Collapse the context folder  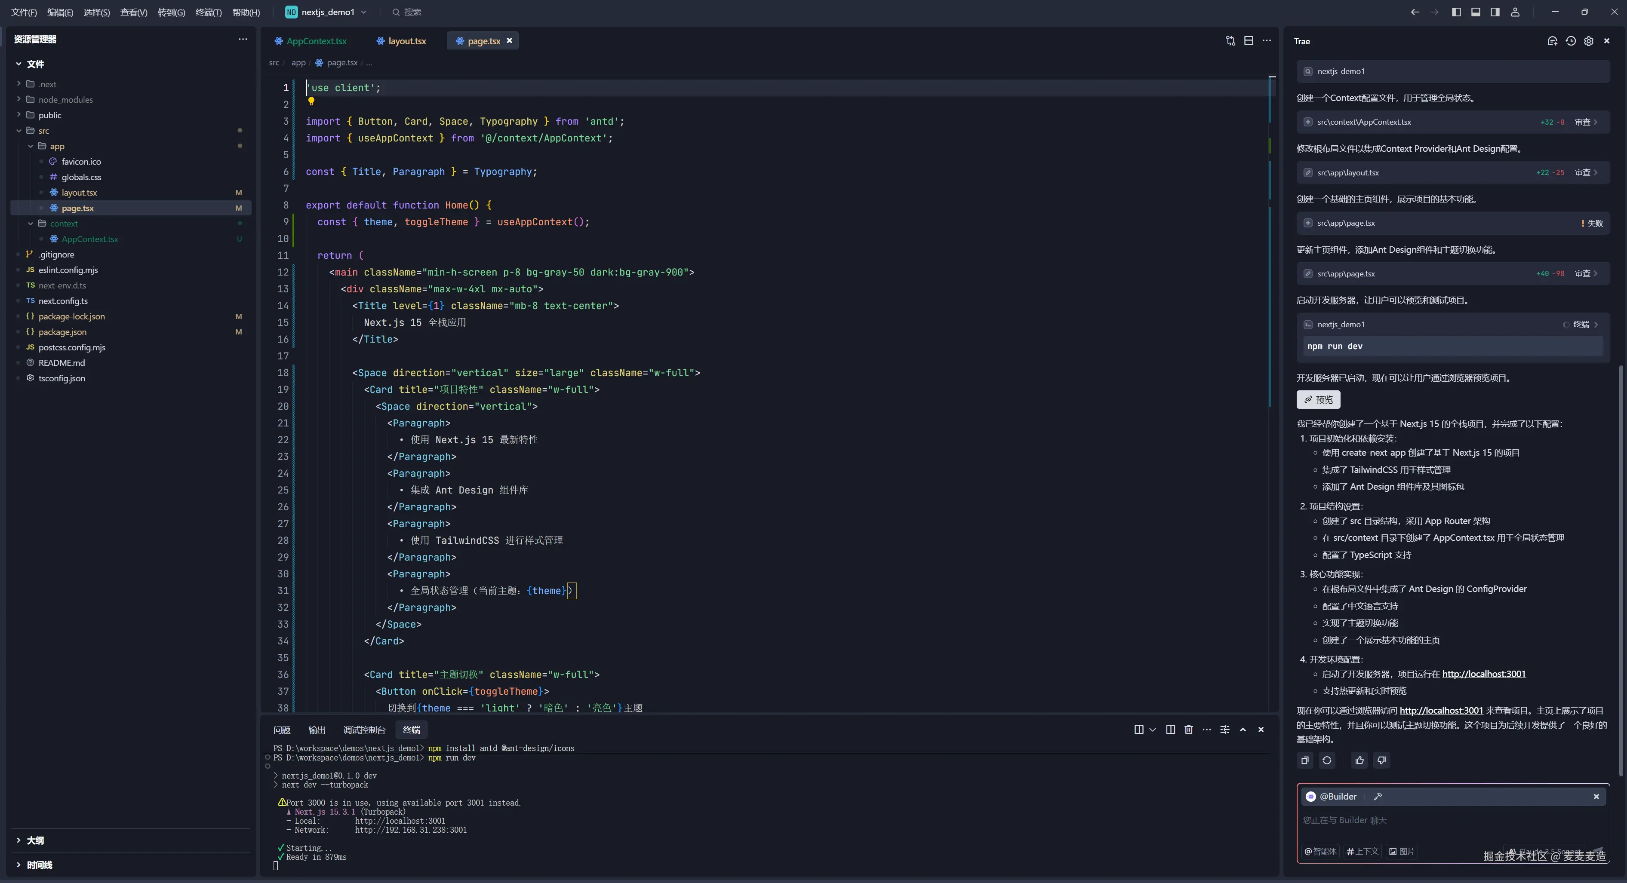(30, 224)
